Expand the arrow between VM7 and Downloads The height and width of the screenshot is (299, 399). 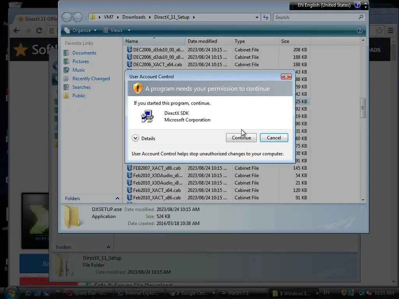tap(118, 17)
